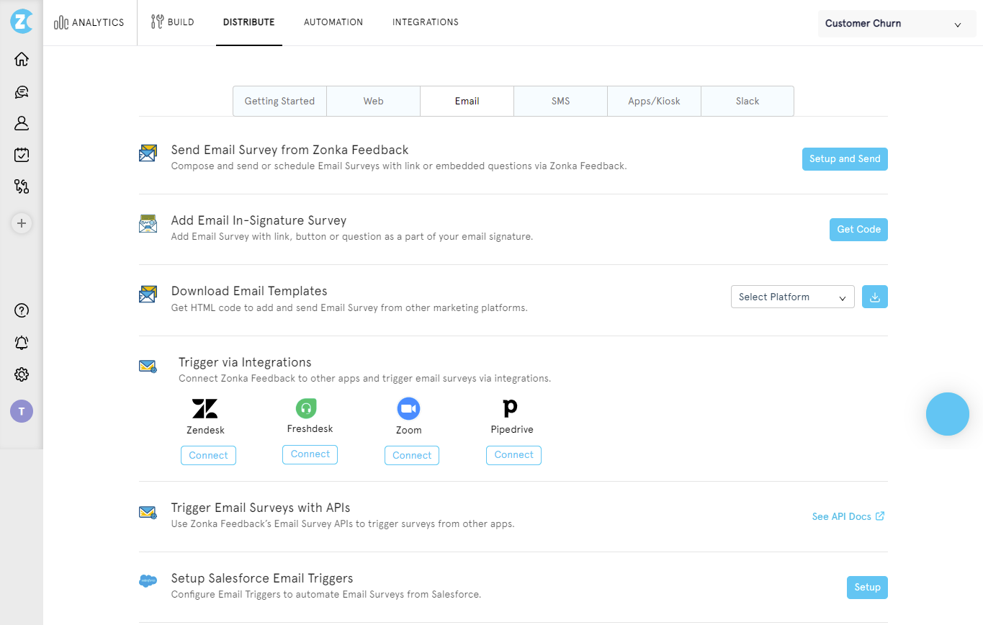
Task: Open the Workflows icon in sidebar
Action: (x=22, y=186)
